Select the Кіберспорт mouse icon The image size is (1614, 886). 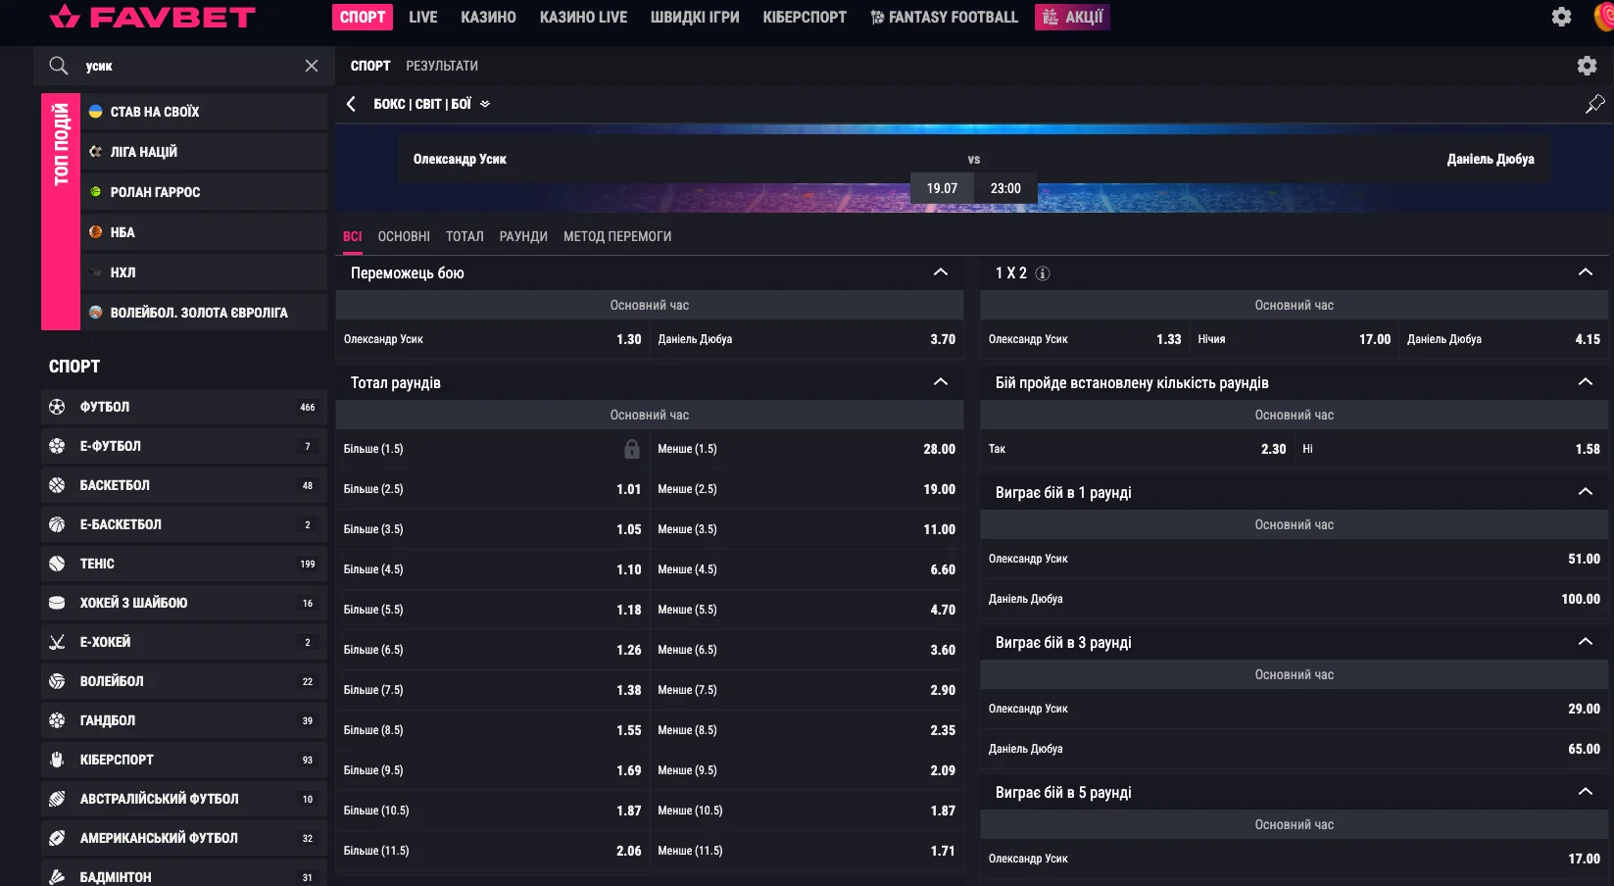click(x=57, y=760)
